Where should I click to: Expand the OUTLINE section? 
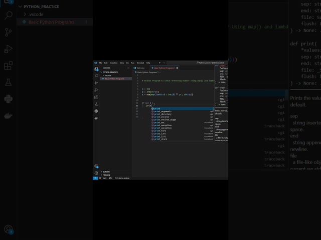tap(116, 171)
